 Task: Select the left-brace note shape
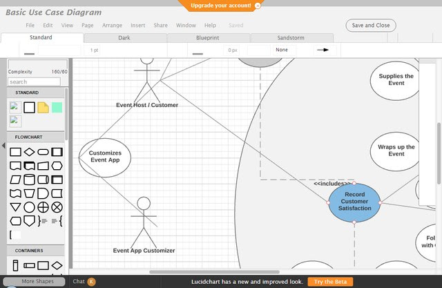(57, 221)
